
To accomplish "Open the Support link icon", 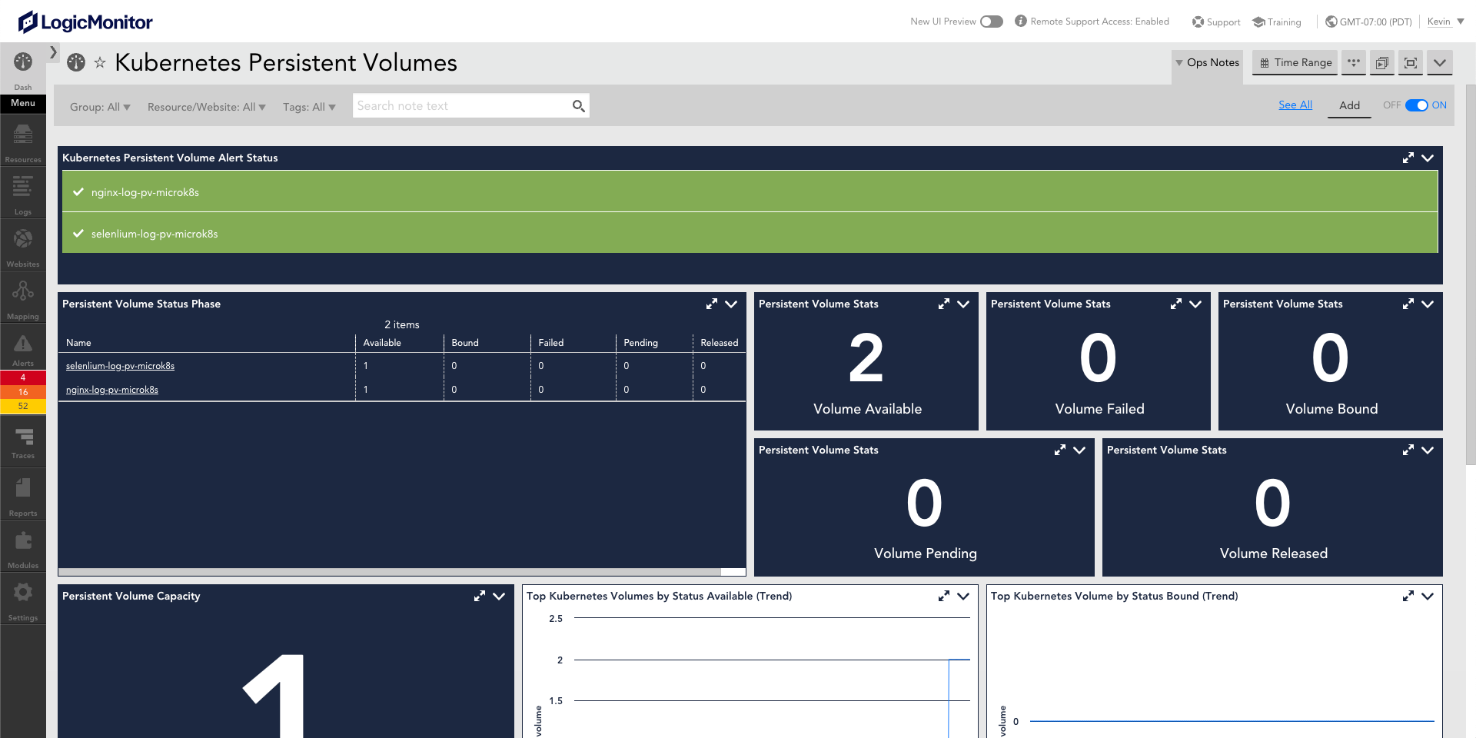I will (1198, 22).
